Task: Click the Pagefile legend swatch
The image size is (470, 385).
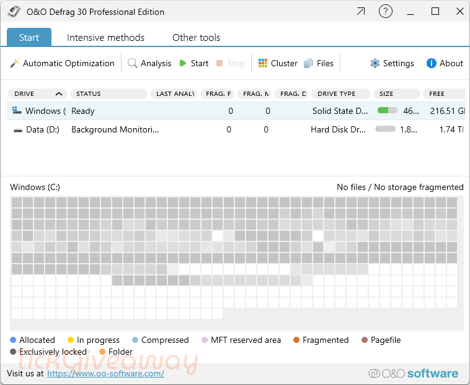Action: click(x=365, y=340)
